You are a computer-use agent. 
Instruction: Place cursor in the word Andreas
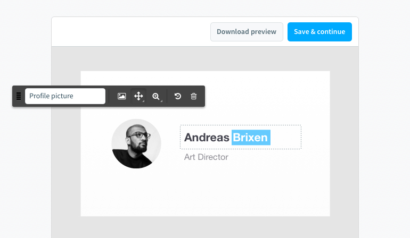coord(207,138)
